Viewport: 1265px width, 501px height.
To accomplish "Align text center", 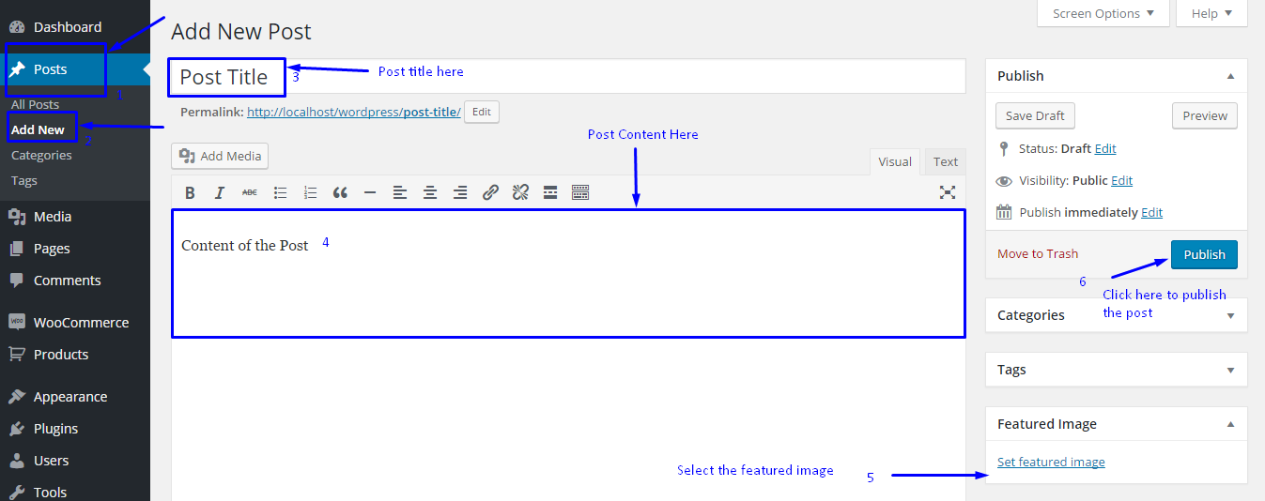I will [430, 192].
